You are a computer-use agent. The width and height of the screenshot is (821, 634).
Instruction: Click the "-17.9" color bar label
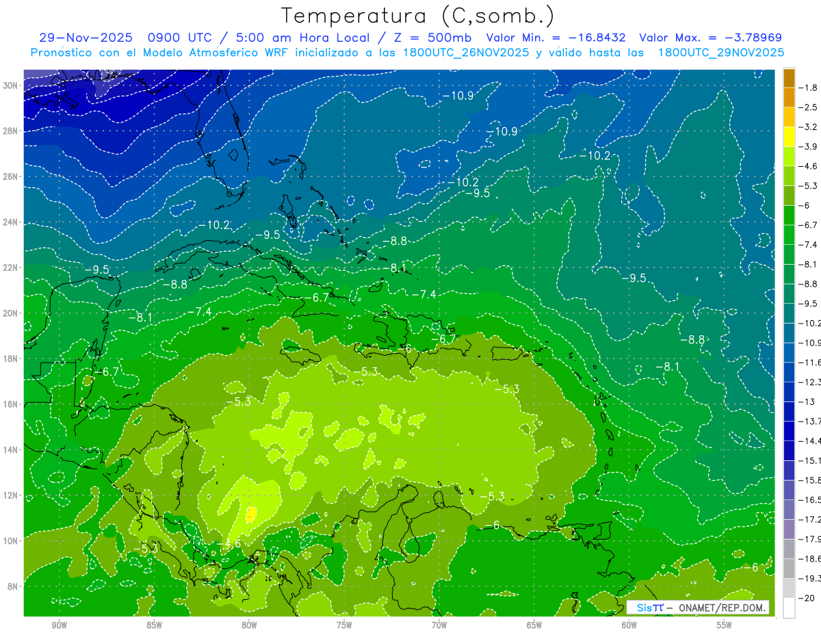(x=810, y=539)
